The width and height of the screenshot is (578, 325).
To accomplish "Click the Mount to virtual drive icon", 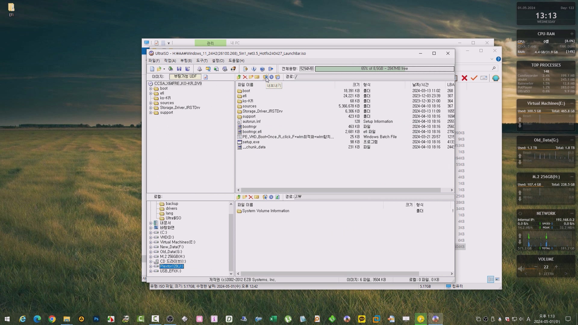I will [x=225, y=69].
